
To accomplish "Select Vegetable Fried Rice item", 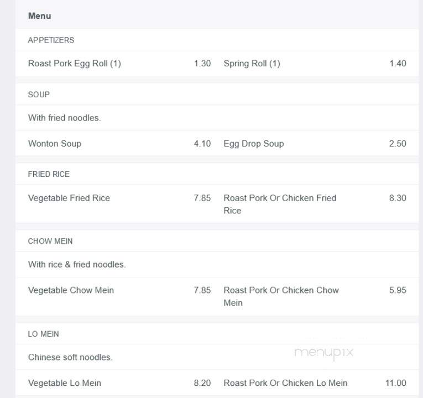I will 69,198.
